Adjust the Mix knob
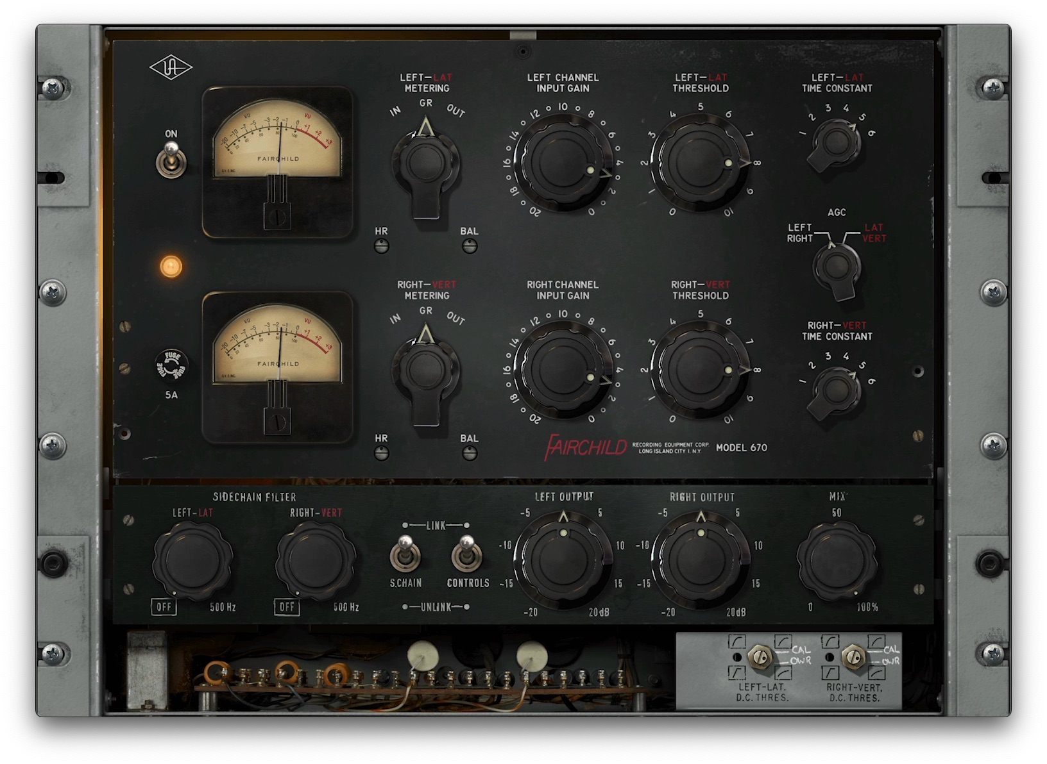This screenshot has height=764, width=1047. click(x=837, y=561)
